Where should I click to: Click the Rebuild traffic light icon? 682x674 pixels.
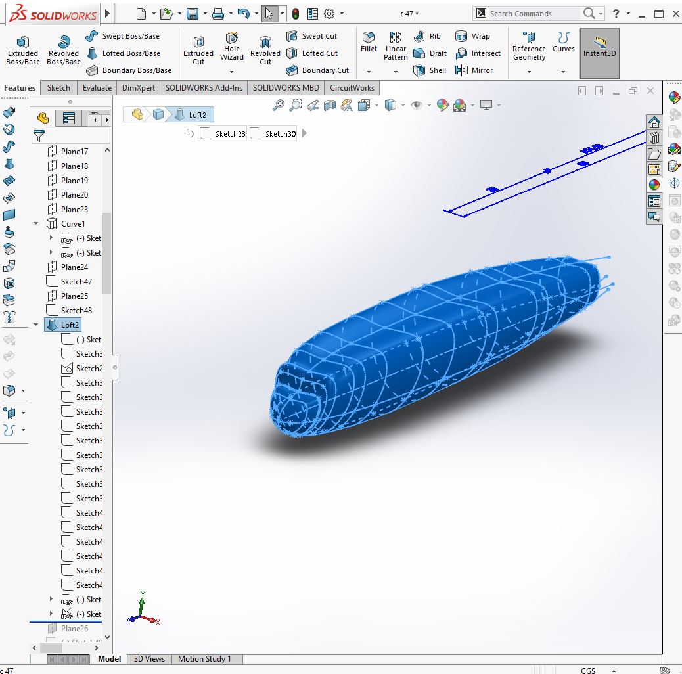tap(295, 14)
